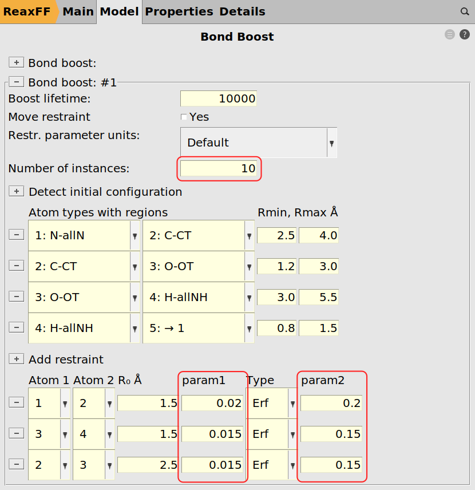Remove the 3: O-OT atom type row

(x=16, y=297)
